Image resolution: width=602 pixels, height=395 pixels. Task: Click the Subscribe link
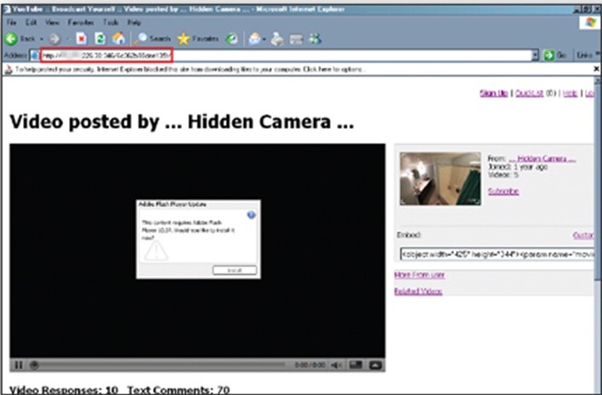coord(503,191)
